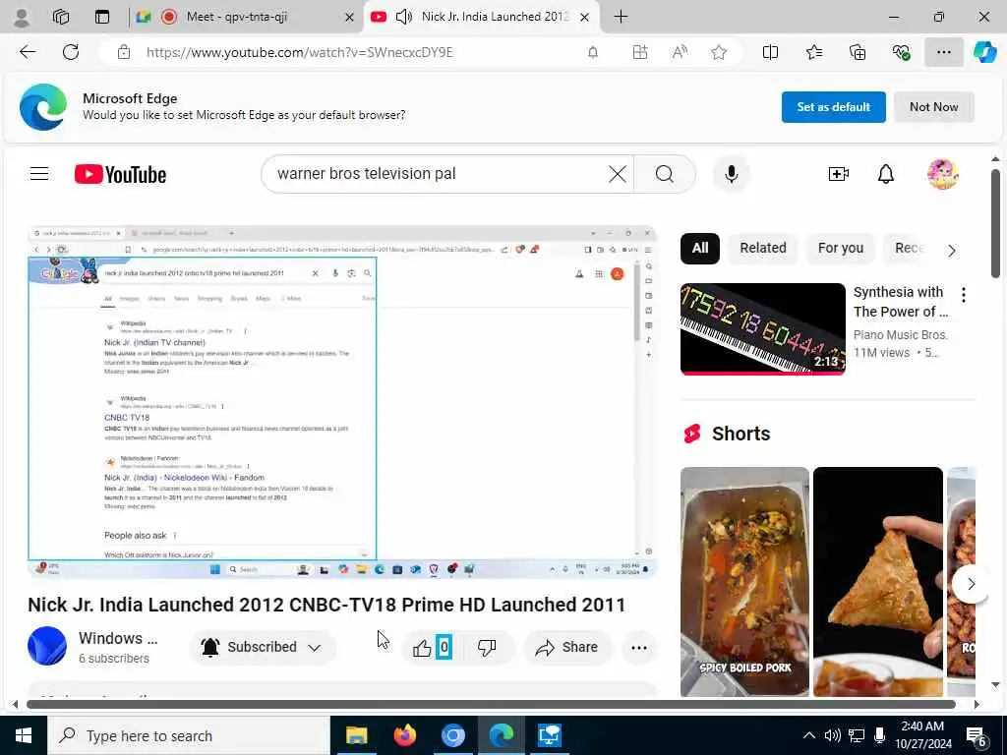Open Browser essentials heart icon
This screenshot has height=755, width=1007.
[901, 52]
